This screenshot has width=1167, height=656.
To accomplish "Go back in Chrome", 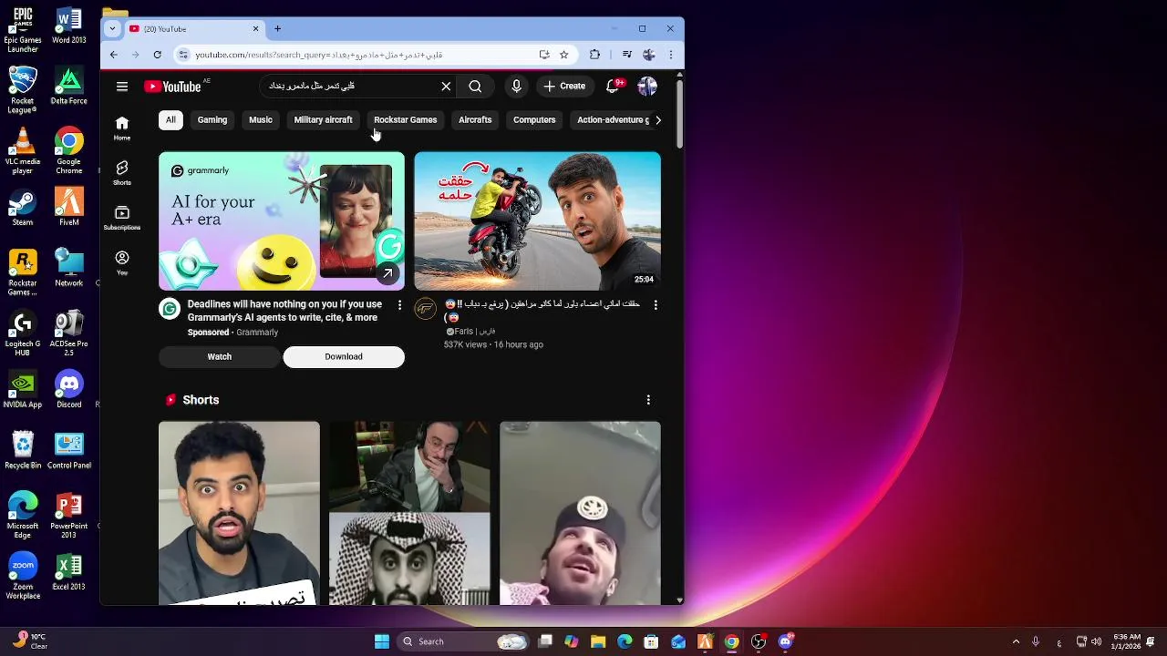I will click(114, 55).
